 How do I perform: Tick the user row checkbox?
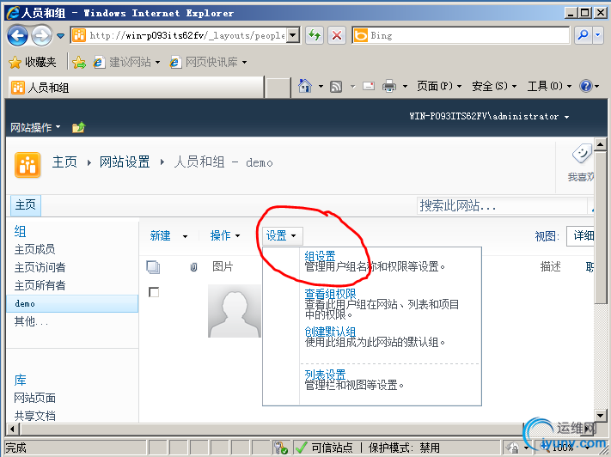(154, 292)
